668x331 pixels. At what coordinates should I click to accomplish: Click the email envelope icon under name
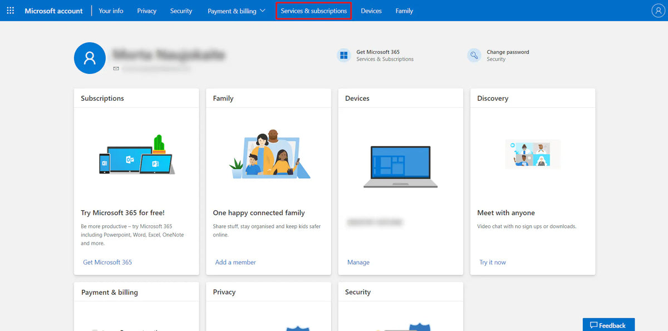[116, 68]
